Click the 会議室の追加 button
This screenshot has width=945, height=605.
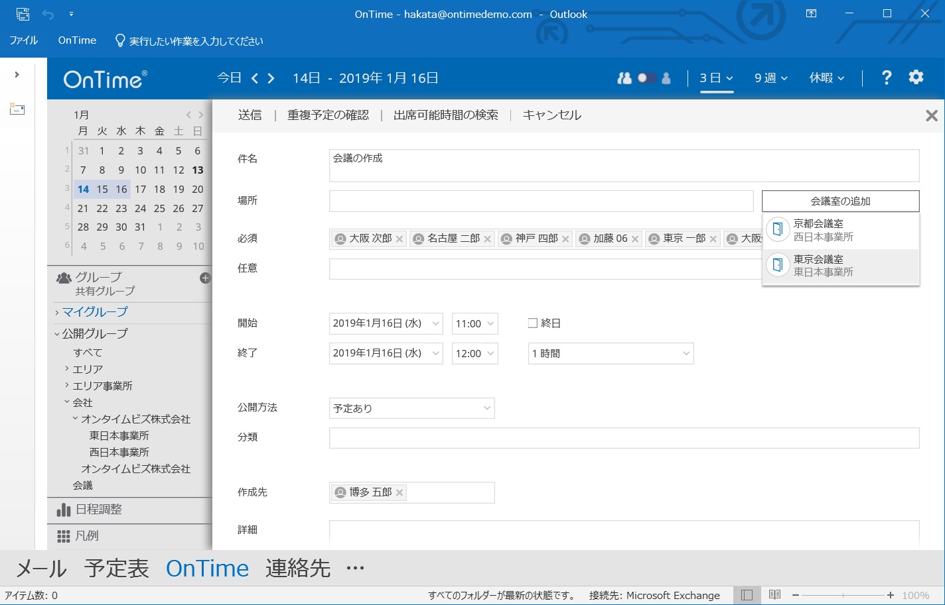click(840, 201)
